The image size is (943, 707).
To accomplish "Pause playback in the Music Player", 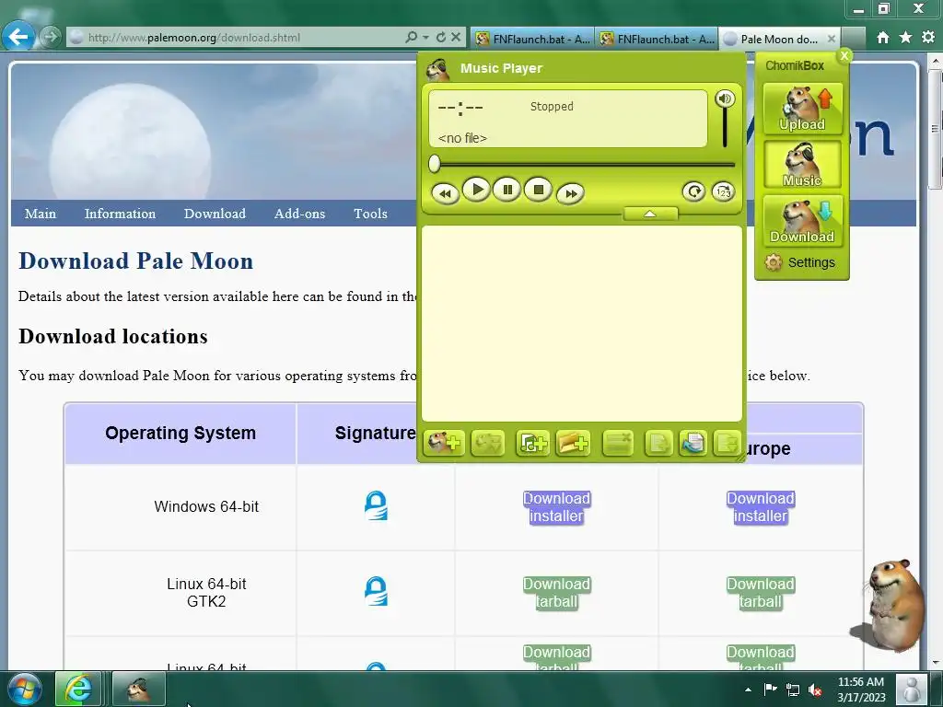I will coord(507,190).
